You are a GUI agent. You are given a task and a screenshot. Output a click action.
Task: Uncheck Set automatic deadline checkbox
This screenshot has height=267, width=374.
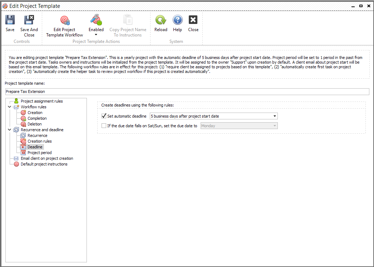pos(104,116)
